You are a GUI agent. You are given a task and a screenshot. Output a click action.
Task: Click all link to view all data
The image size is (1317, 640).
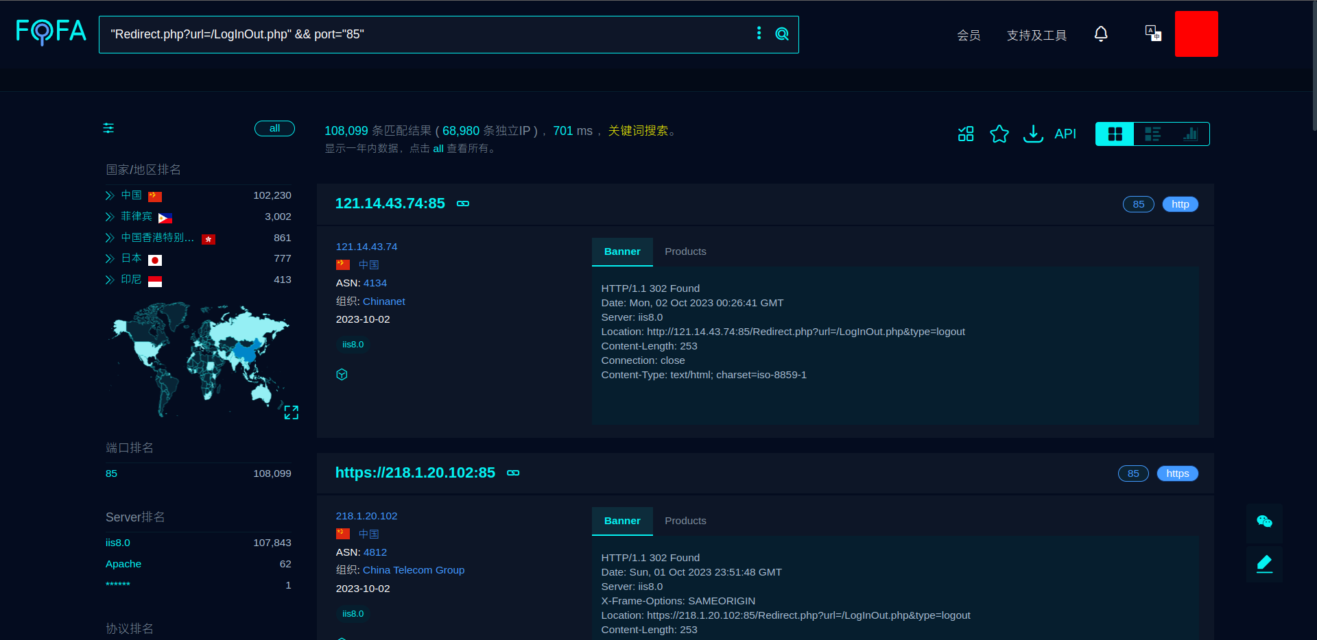(438, 149)
